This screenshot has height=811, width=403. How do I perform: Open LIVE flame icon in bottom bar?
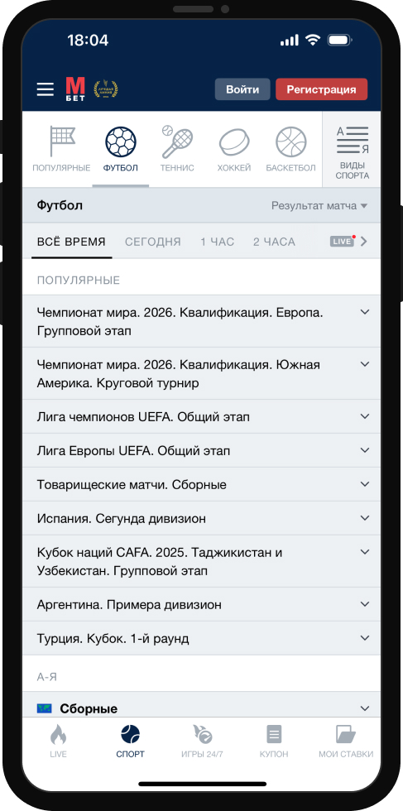point(59,734)
